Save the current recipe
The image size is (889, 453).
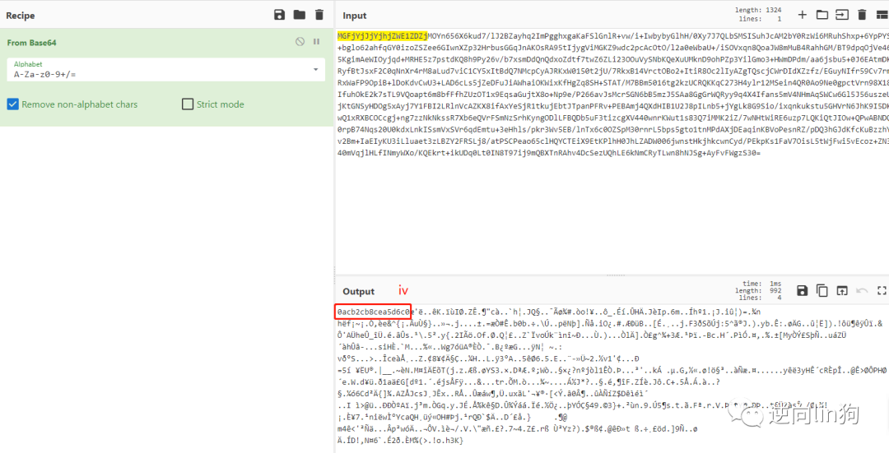279,16
